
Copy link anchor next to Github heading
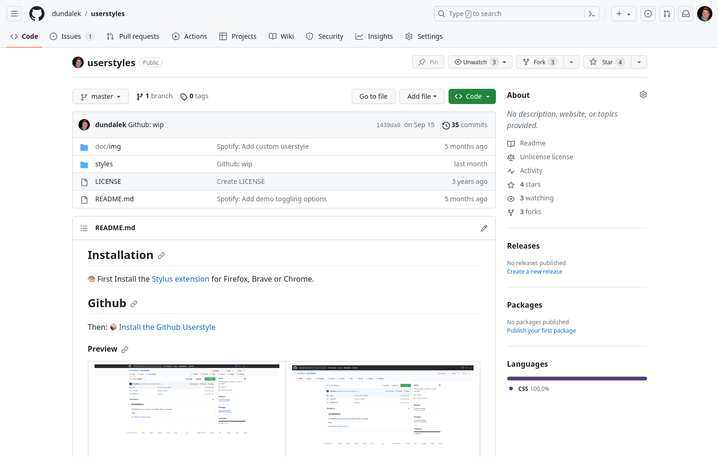click(x=134, y=304)
